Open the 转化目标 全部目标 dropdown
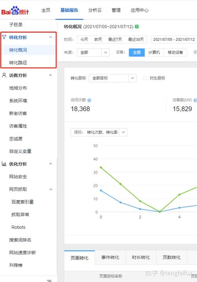The height and width of the screenshot is (282, 197). pyautogui.click(x=113, y=78)
